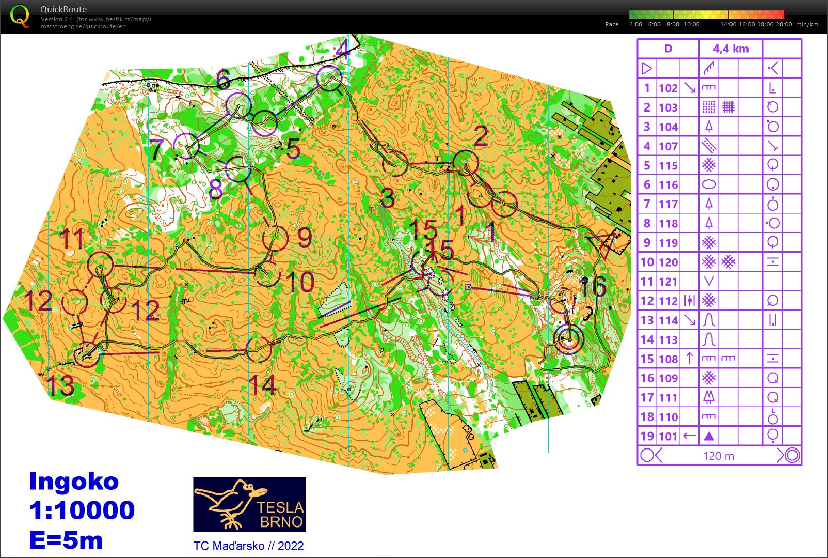Click the start triangle symbol in description table

point(647,68)
